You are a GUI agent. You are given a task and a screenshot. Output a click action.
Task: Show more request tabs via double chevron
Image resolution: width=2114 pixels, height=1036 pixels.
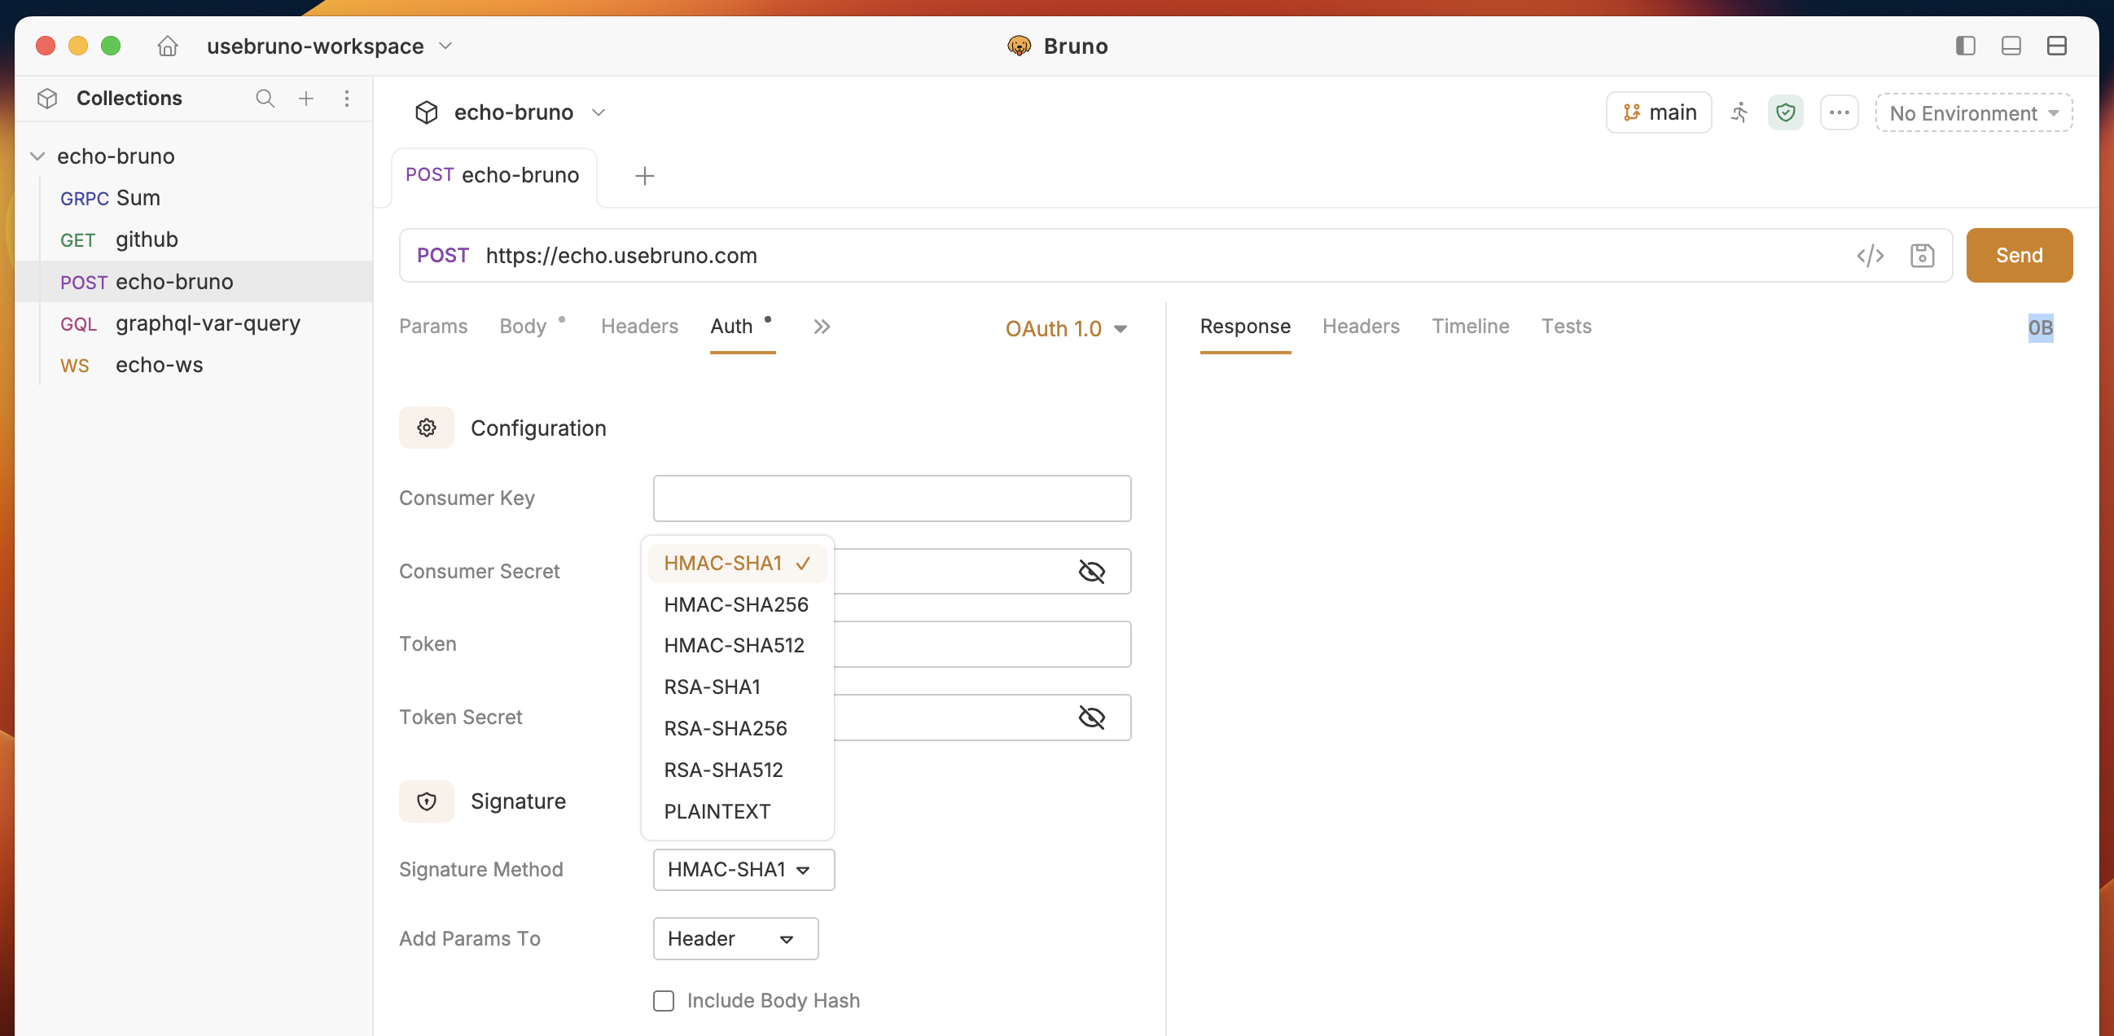coord(822,327)
